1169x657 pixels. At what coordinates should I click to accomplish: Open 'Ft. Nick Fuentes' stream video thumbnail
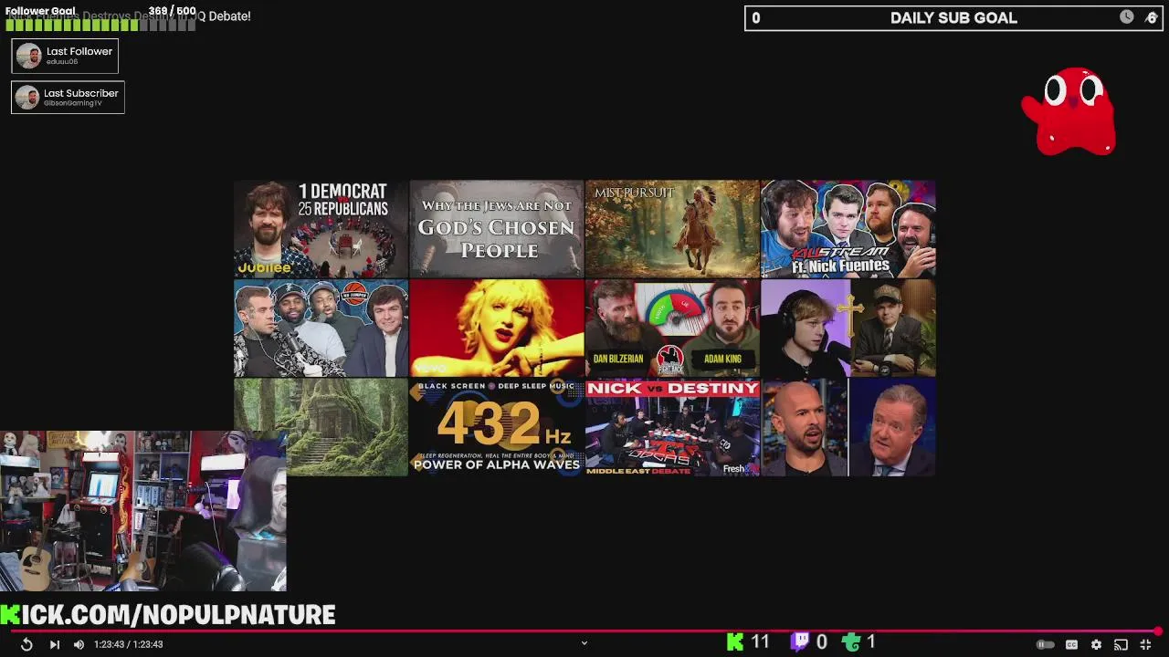coord(848,228)
